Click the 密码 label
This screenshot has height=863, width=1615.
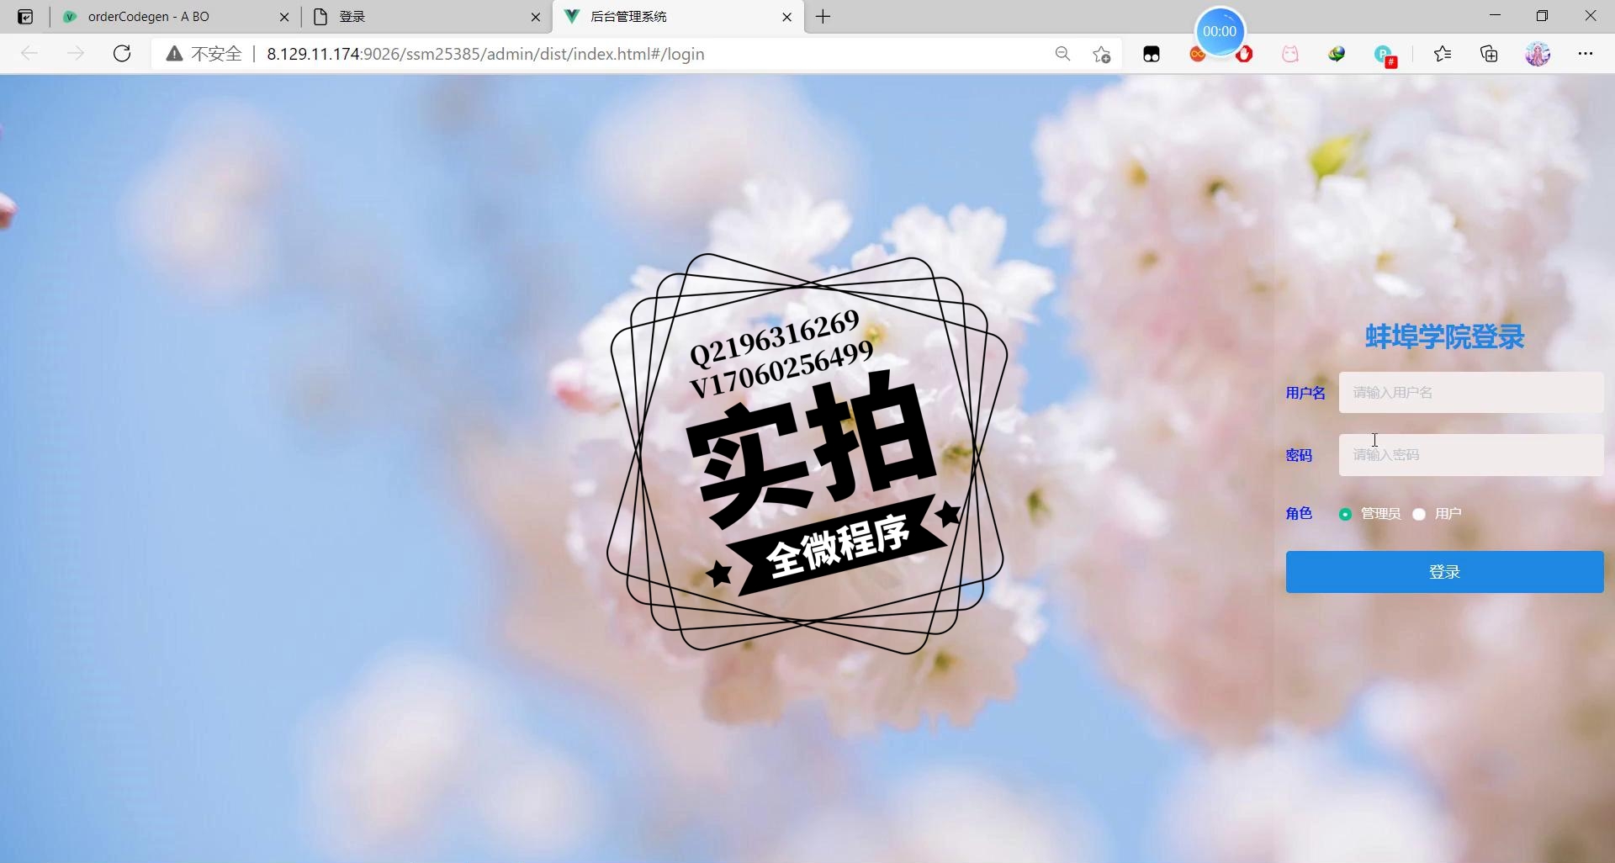[1299, 455]
